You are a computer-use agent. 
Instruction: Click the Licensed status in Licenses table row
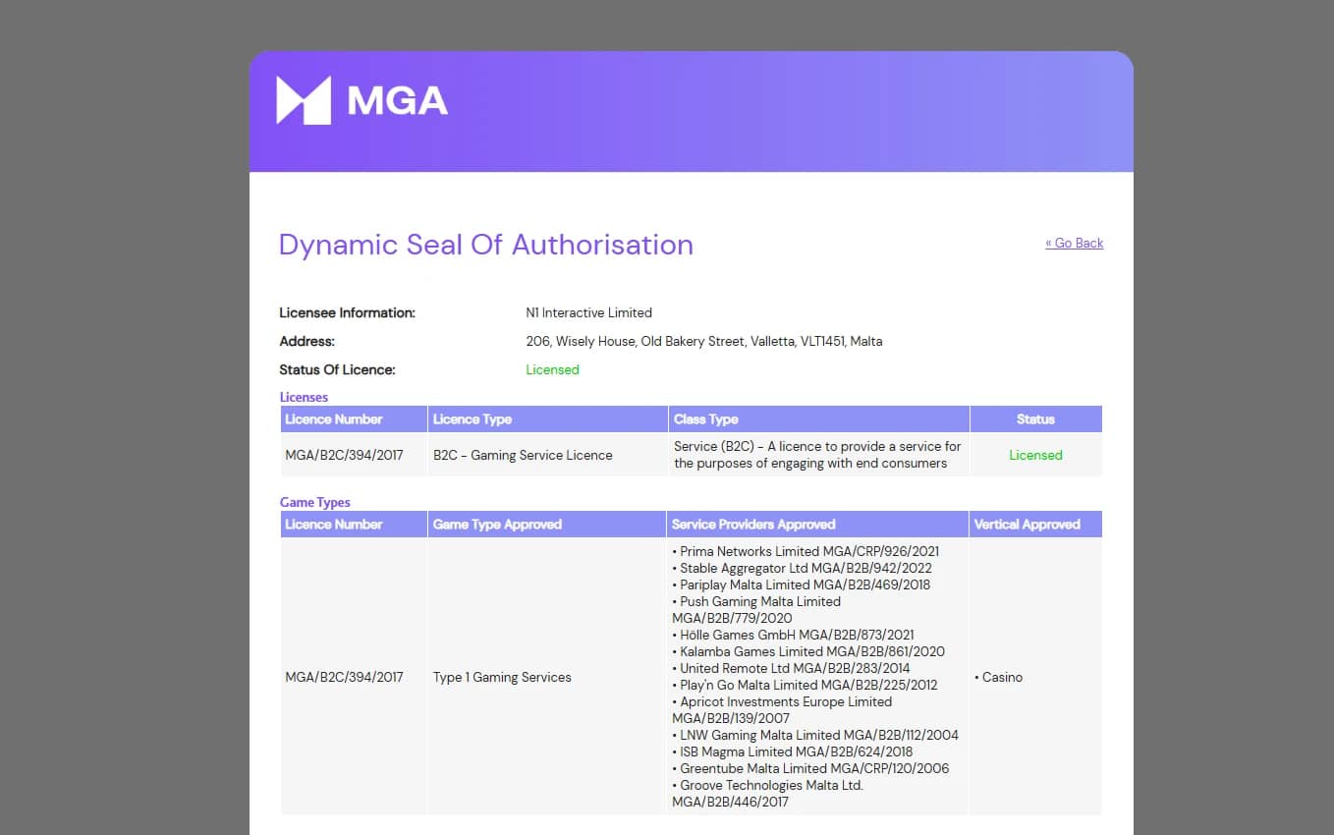click(1035, 455)
